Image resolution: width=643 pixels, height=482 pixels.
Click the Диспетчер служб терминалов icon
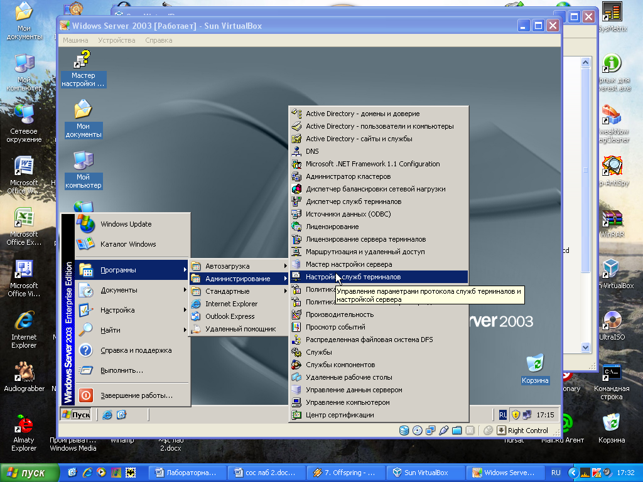(296, 201)
